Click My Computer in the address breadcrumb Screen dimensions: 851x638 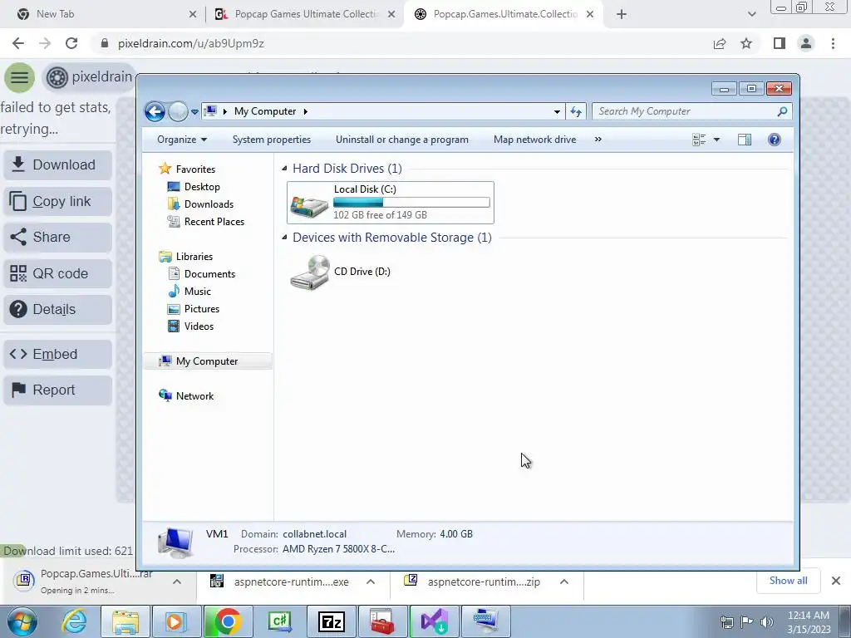pyautogui.click(x=265, y=111)
